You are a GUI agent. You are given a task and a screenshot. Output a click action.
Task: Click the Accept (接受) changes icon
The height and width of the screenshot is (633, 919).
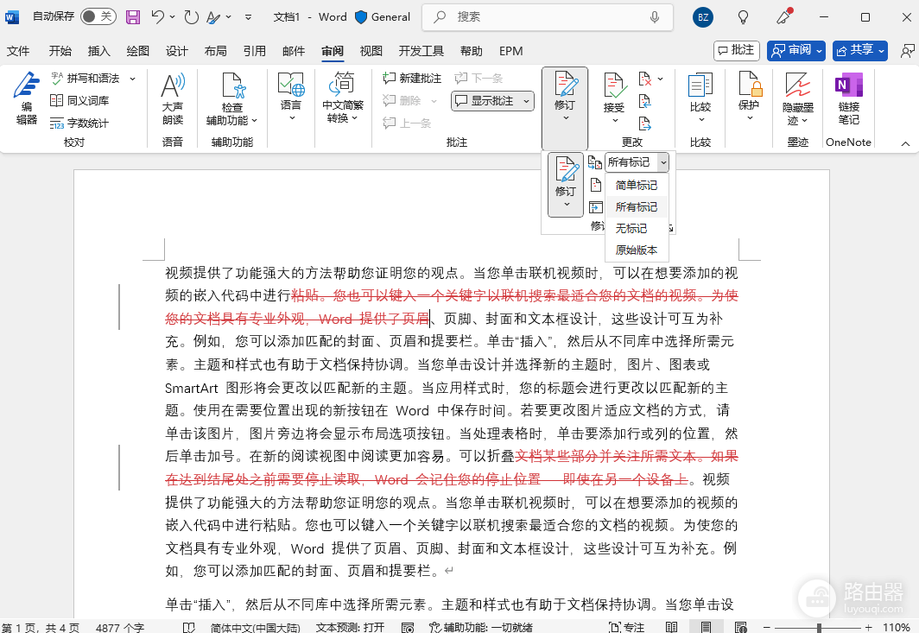[x=613, y=85]
